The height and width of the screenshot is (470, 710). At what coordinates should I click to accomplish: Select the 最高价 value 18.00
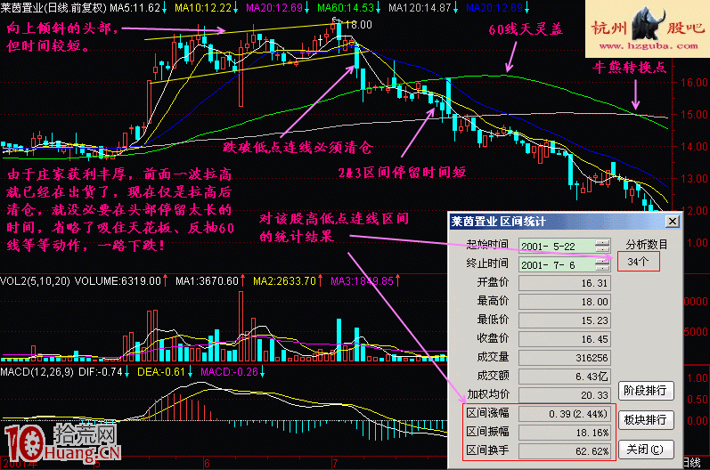565,302
